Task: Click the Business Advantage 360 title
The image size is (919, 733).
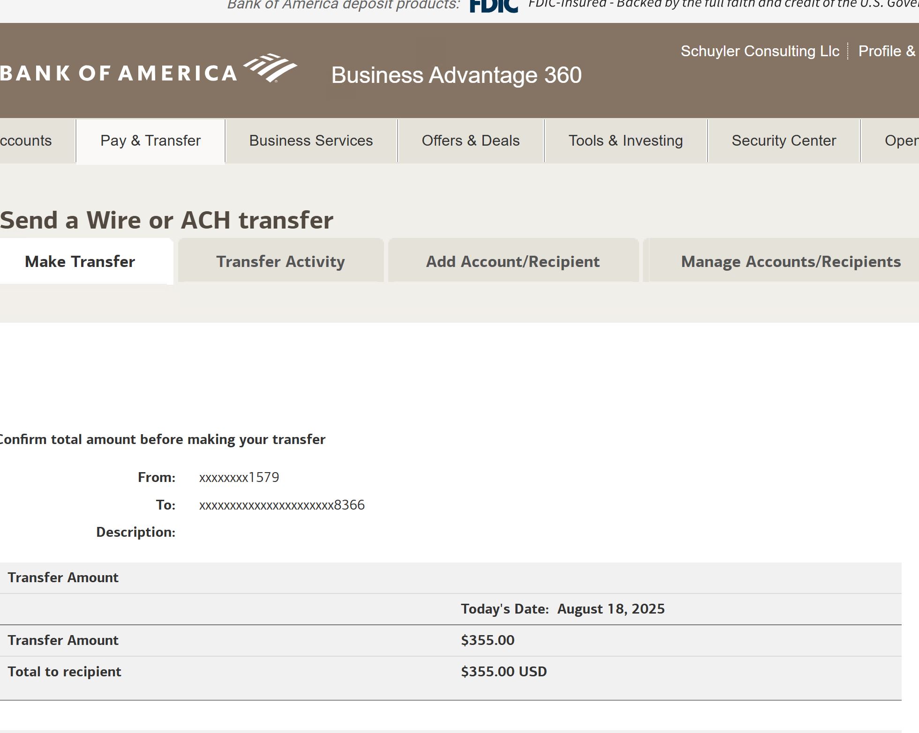Action: [x=456, y=75]
